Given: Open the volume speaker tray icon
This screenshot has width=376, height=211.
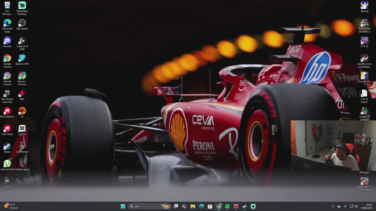Looking at the screenshot, I should point(356,206).
